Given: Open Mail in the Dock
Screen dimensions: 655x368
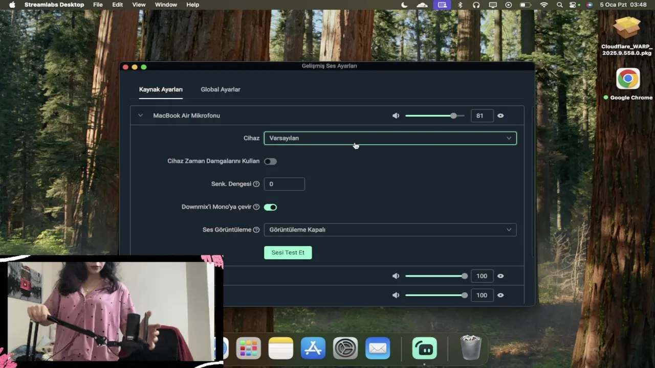Looking at the screenshot, I should (378, 349).
